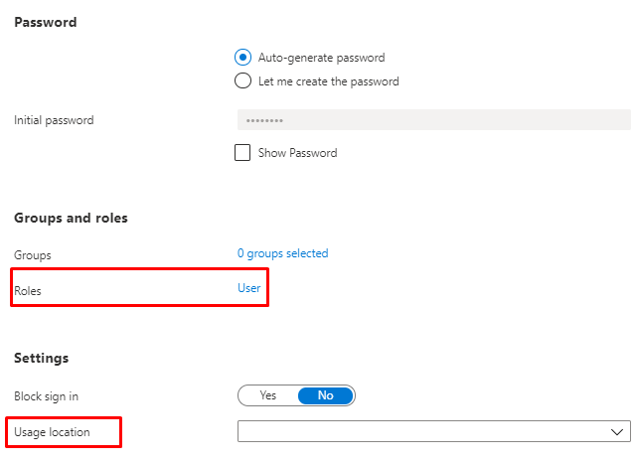Click the Initial password field

pos(433,120)
